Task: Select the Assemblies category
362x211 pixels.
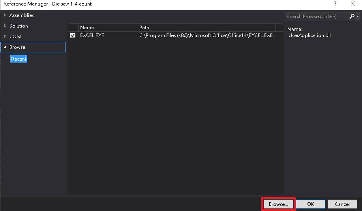Action: click(x=22, y=15)
